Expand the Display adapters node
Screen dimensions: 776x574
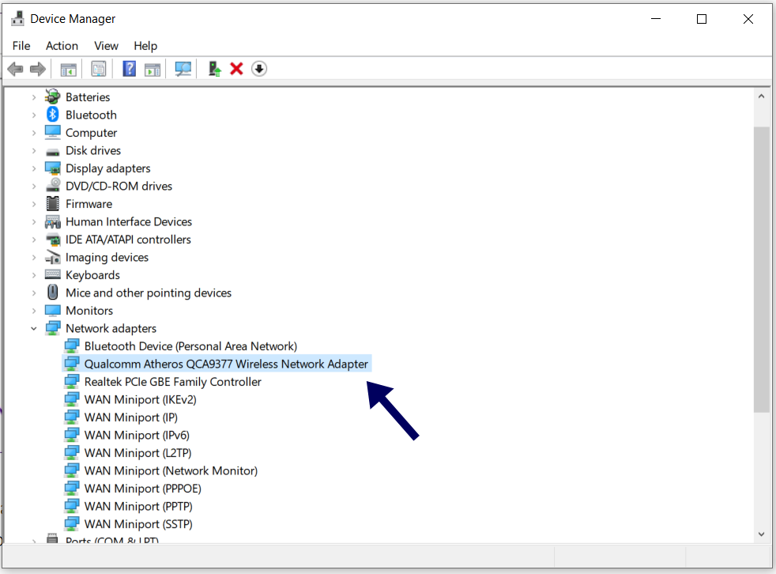pyautogui.click(x=34, y=168)
